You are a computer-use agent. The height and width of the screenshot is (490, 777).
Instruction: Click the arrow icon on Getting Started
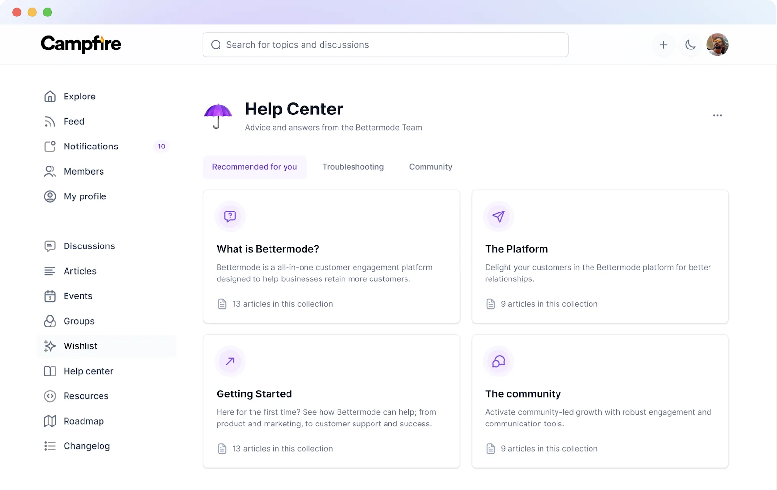[x=230, y=361]
